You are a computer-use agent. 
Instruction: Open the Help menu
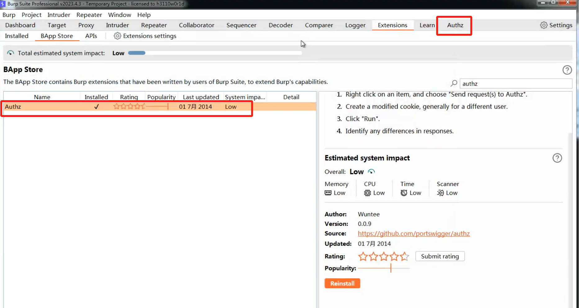pyautogui.click(x=144, y=15)
